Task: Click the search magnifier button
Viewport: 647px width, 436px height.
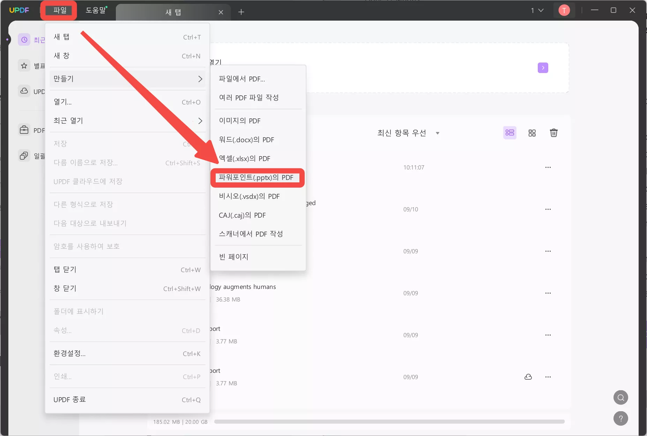Action: (621, 398)
